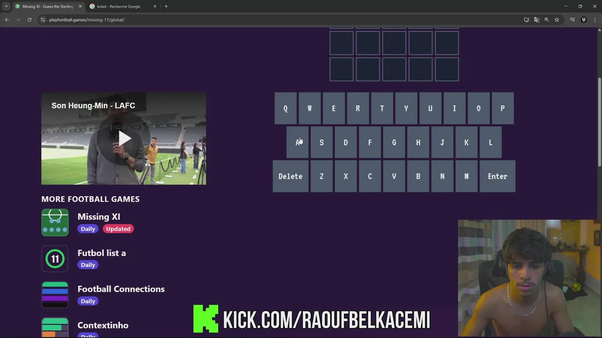The image size is (602, 338).
Task: Click the page vertical scrollbar
Action: (599, 122)
